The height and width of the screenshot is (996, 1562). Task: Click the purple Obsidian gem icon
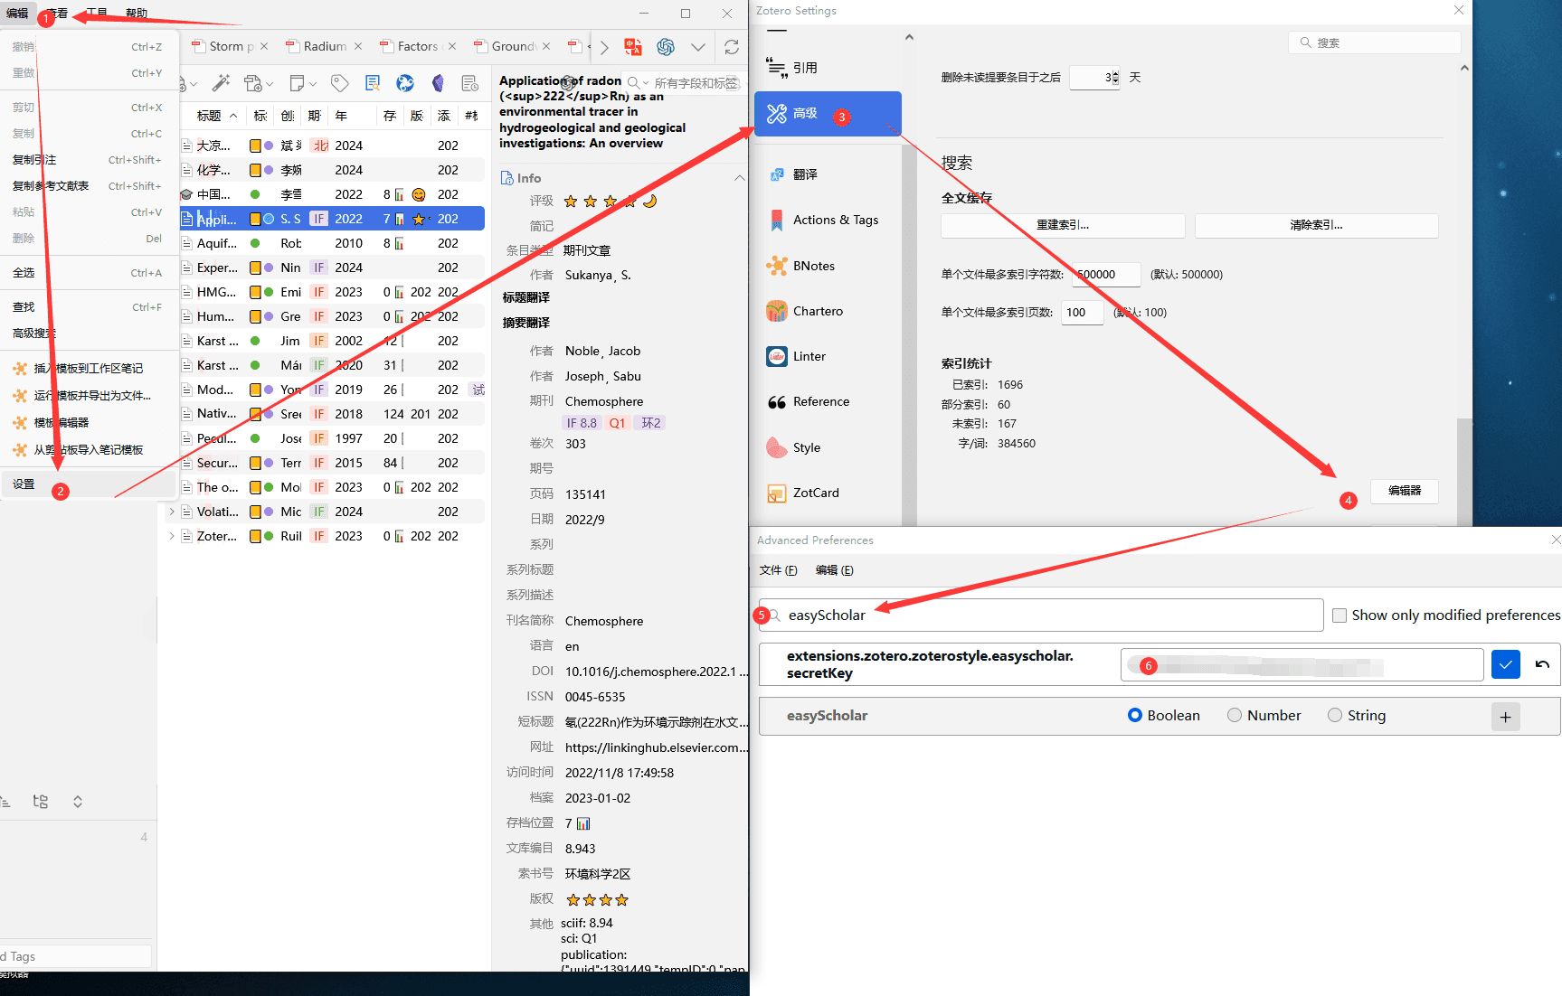click(438, 83)
